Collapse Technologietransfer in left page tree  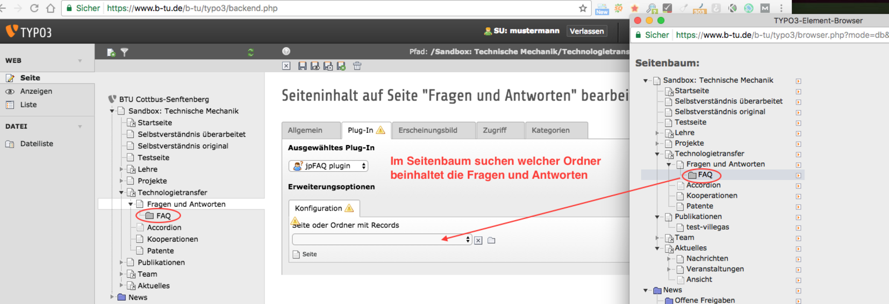(122, 193)
